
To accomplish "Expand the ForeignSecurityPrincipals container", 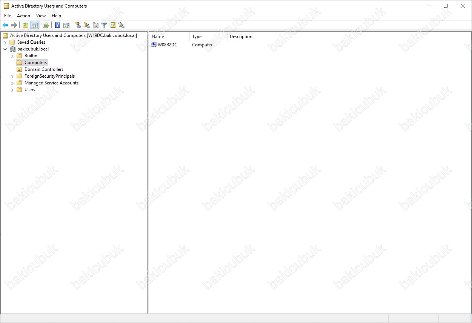I will (12, 76).
